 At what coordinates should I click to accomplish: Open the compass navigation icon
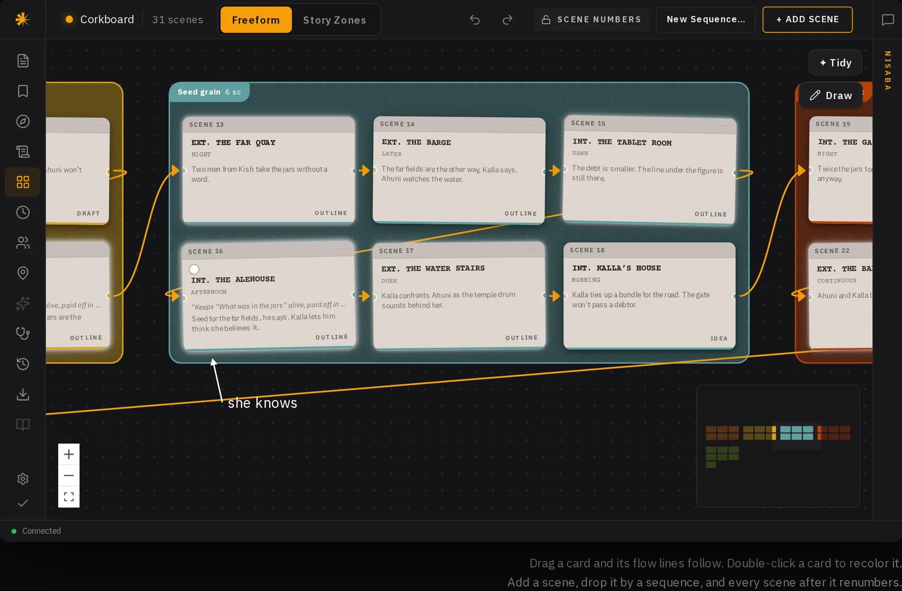click(23, 121)
